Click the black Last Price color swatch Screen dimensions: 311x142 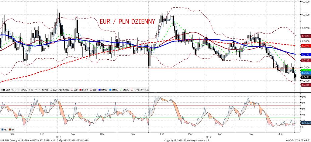[x=4, y=90]
